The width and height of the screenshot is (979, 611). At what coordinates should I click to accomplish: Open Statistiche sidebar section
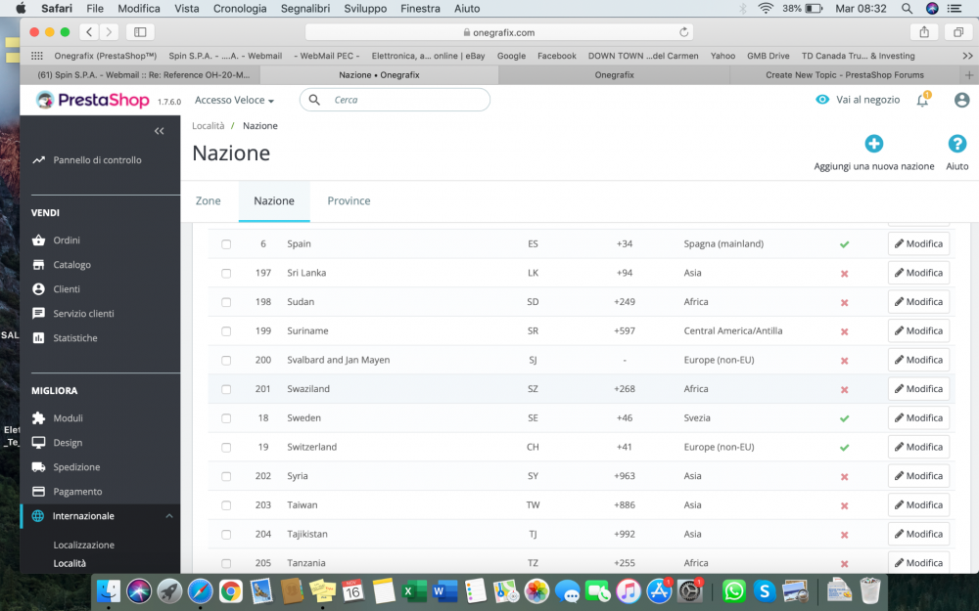click(75, 337)
